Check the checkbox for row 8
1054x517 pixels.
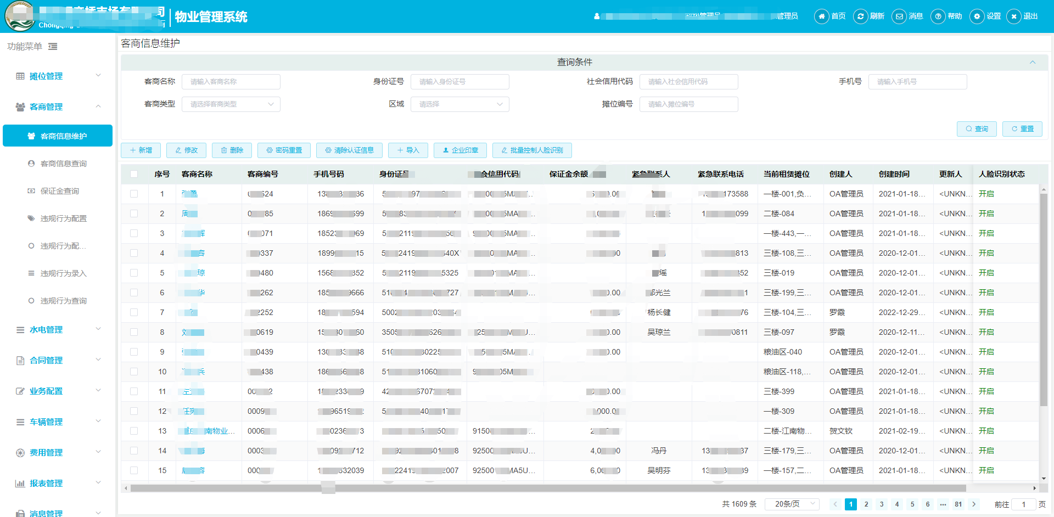134,332
